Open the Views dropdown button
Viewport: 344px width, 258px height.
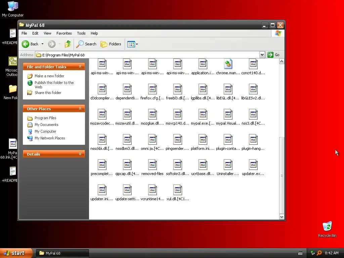click(132, 44)
